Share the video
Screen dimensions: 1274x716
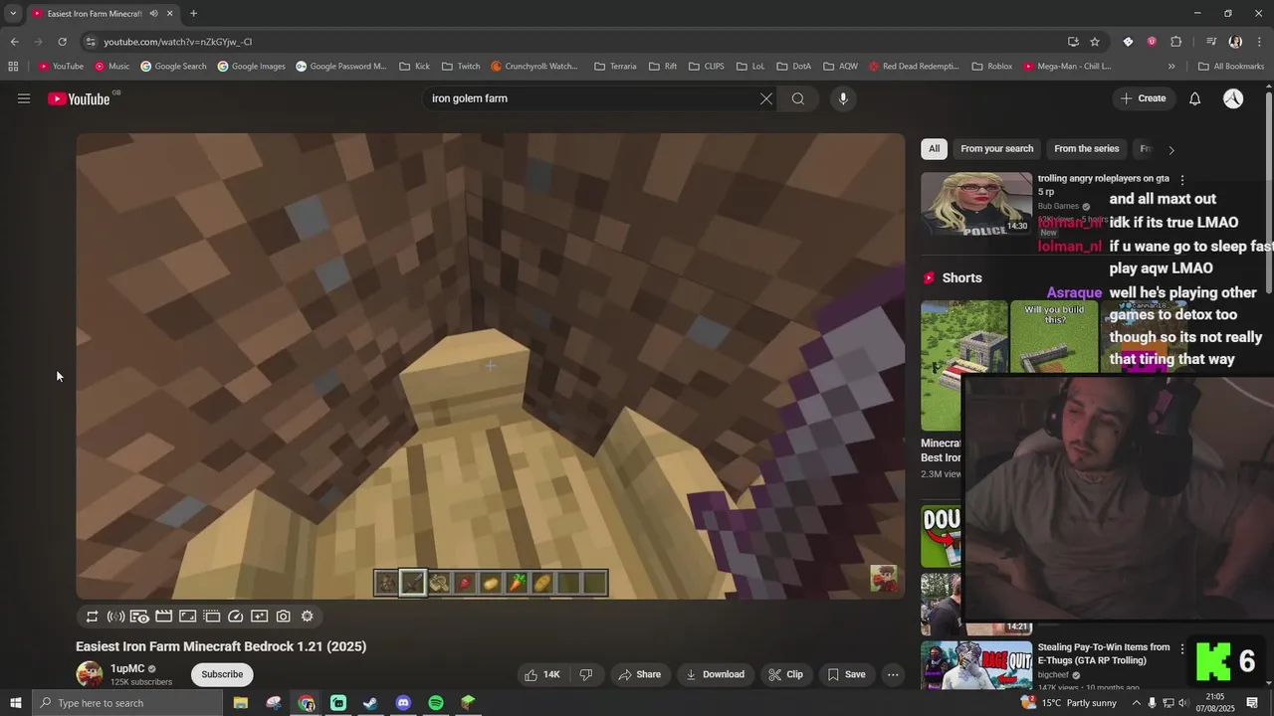[639, 674]
